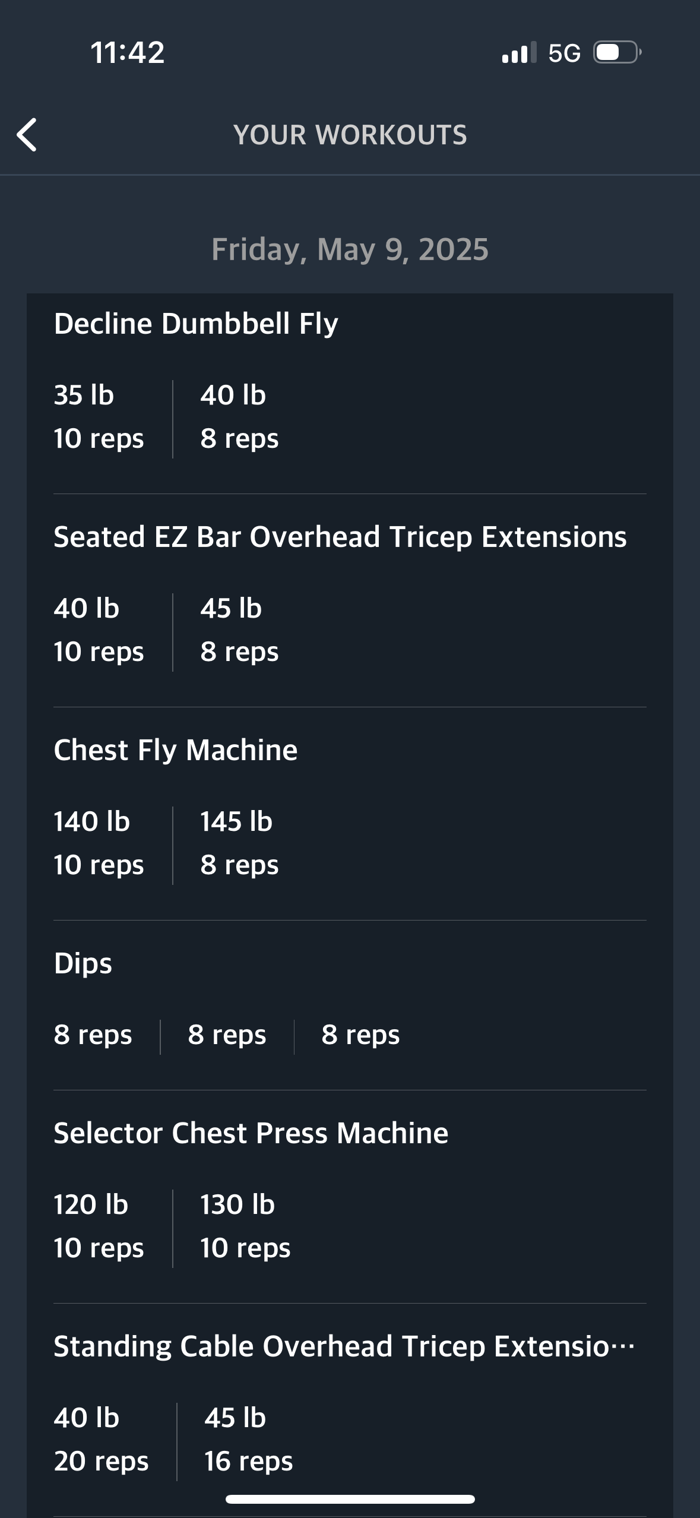700x1518 pixels.
Task: Select the Friday, May 9, 2025 date
Action: tap(350, 249)
